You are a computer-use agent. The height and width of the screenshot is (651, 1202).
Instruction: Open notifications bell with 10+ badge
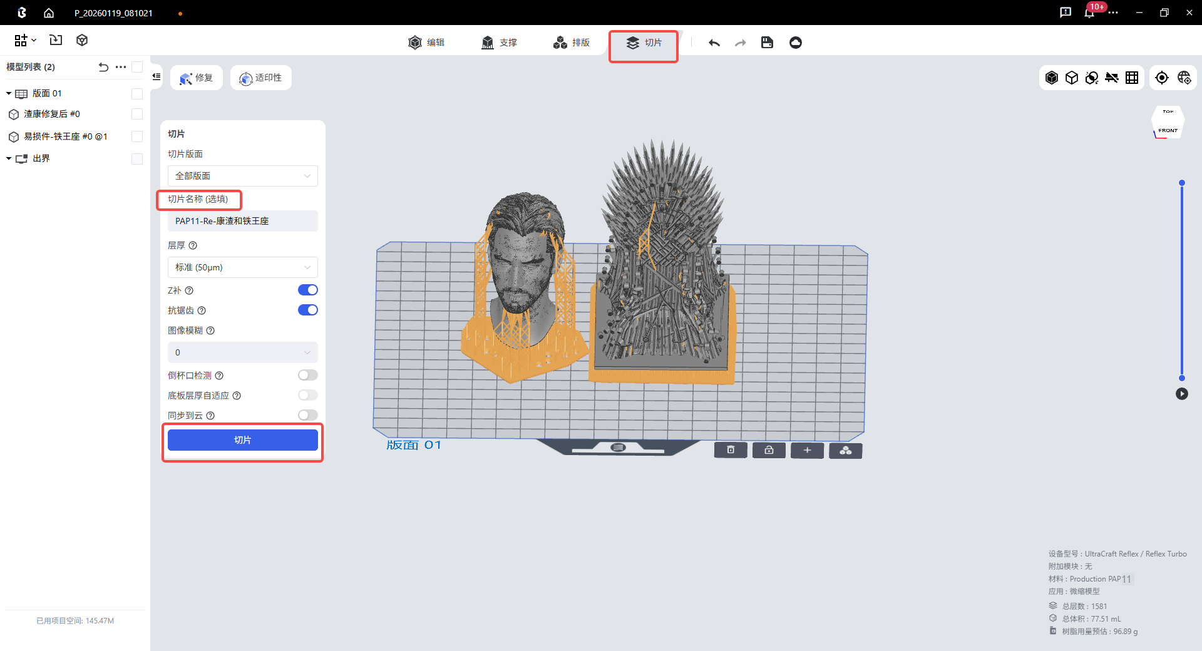pos(1089,13)
